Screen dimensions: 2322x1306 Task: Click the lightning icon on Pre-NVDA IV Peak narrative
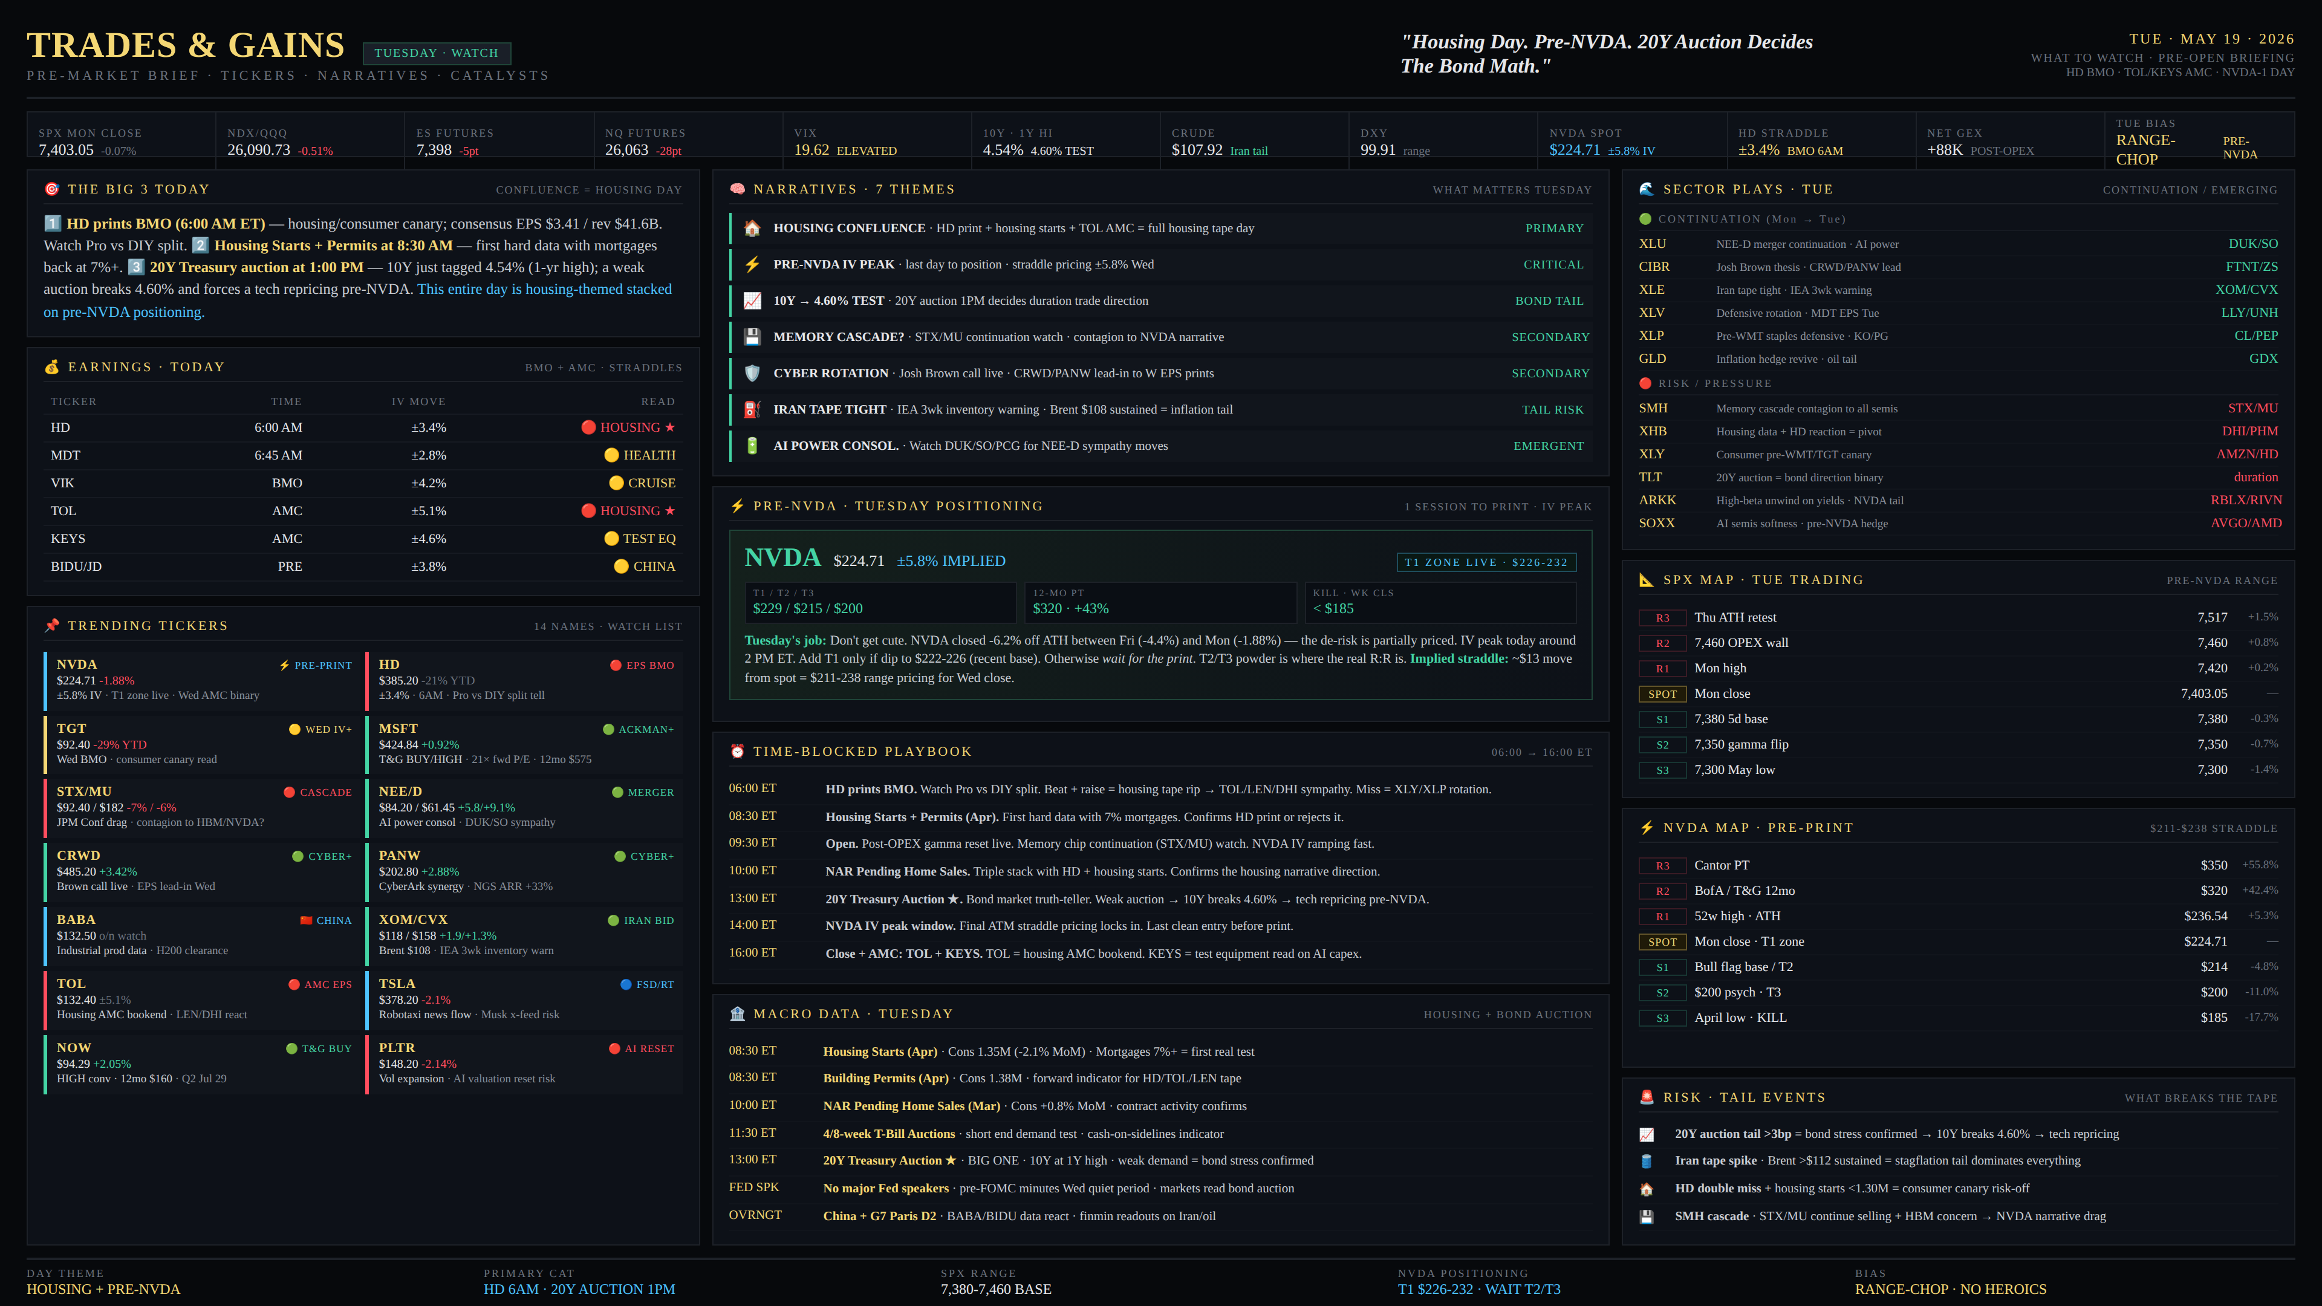(x=752, y=264)
